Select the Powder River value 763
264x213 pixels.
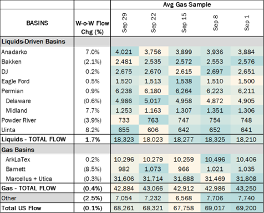pos(153,120)
